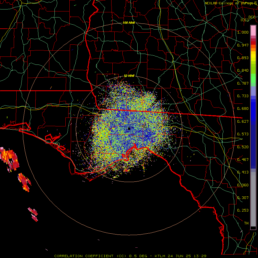The image size is (258, 258).
Task: Click the Correlation Coefficient caption at the bottom
Action: coord(130,256)
